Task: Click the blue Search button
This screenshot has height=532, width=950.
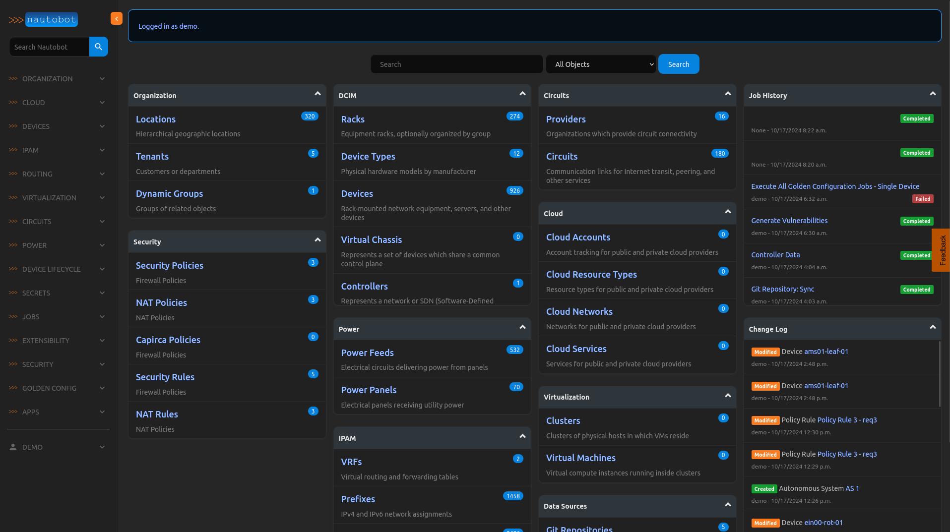Action: click(678, 64)
